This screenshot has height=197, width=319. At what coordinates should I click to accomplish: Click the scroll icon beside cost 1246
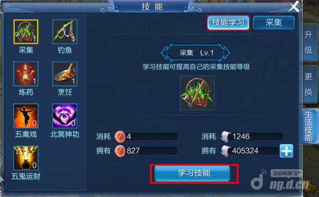point(226,136)
